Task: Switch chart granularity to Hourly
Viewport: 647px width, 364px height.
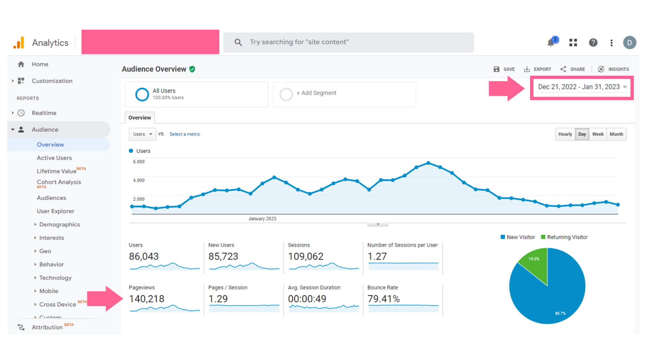Action: coord(565,134)
